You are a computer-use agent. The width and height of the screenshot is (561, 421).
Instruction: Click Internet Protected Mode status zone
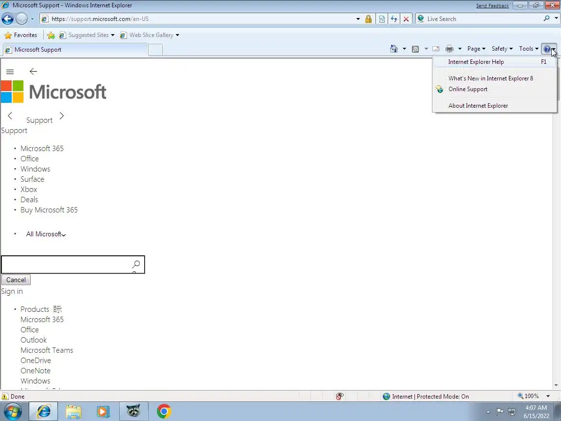click(x=426, y=396)
